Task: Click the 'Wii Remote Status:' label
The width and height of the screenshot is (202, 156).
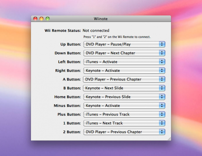Action: [62, 30]
